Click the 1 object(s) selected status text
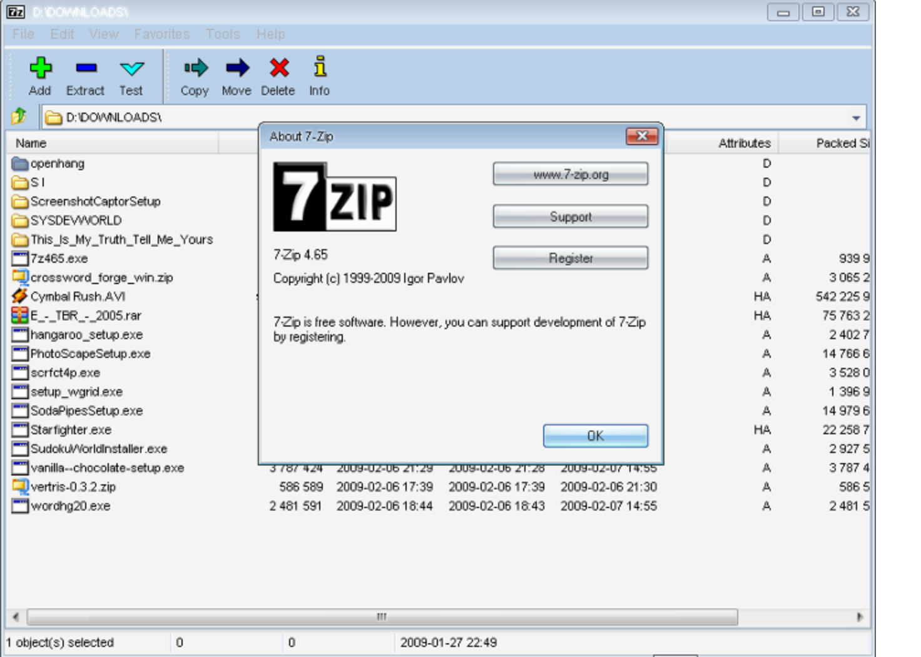 [60, 643]
